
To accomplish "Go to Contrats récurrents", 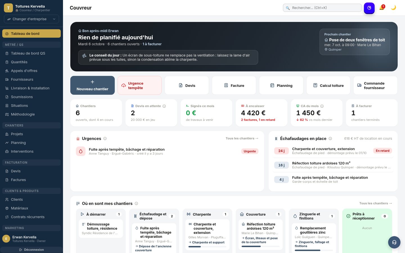I will (x=31, y=217).
